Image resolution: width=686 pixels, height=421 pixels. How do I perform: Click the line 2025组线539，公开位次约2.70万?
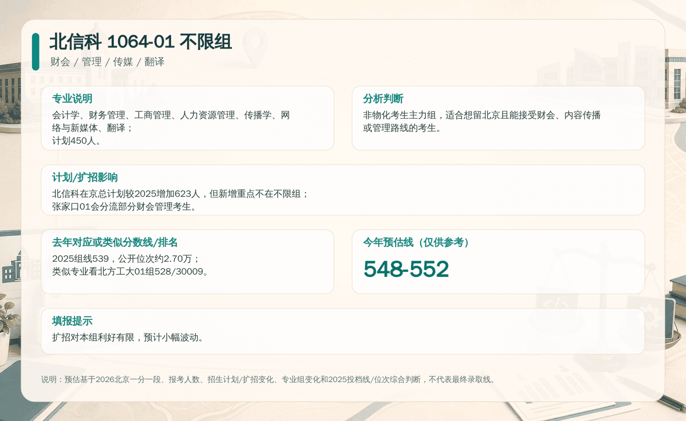(x=126, y=259)
